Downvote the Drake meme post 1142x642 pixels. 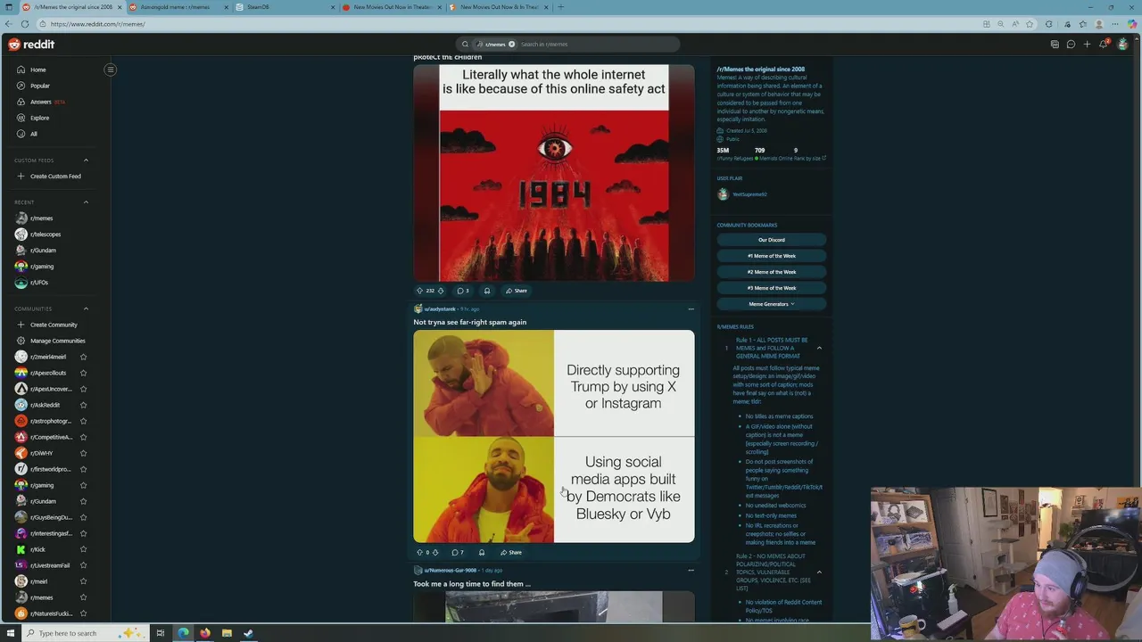pyautogui.click(x=435, y=553)
